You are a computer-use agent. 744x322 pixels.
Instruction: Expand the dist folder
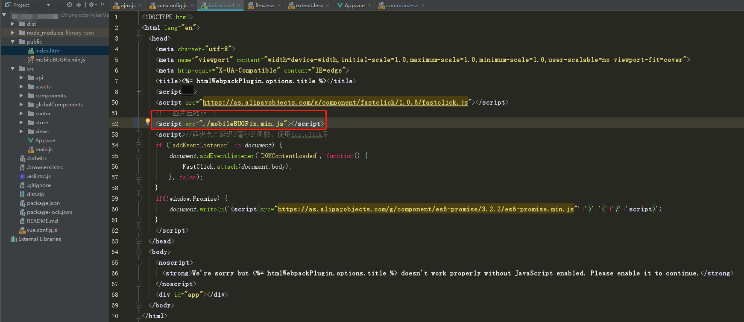[12, 24]
